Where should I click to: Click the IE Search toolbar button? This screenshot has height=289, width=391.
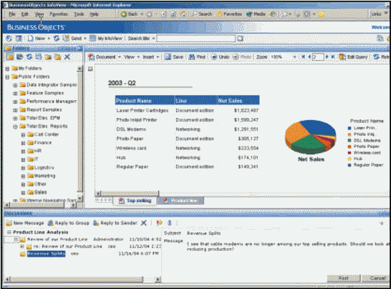pyautogui.click(x=202, y=14)
